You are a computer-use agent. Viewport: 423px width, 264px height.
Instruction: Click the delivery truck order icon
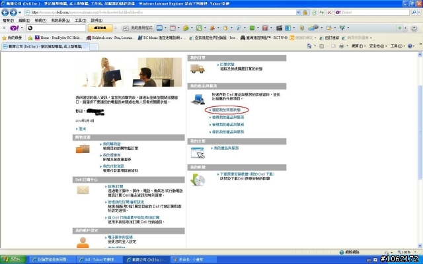coord(197,69)
